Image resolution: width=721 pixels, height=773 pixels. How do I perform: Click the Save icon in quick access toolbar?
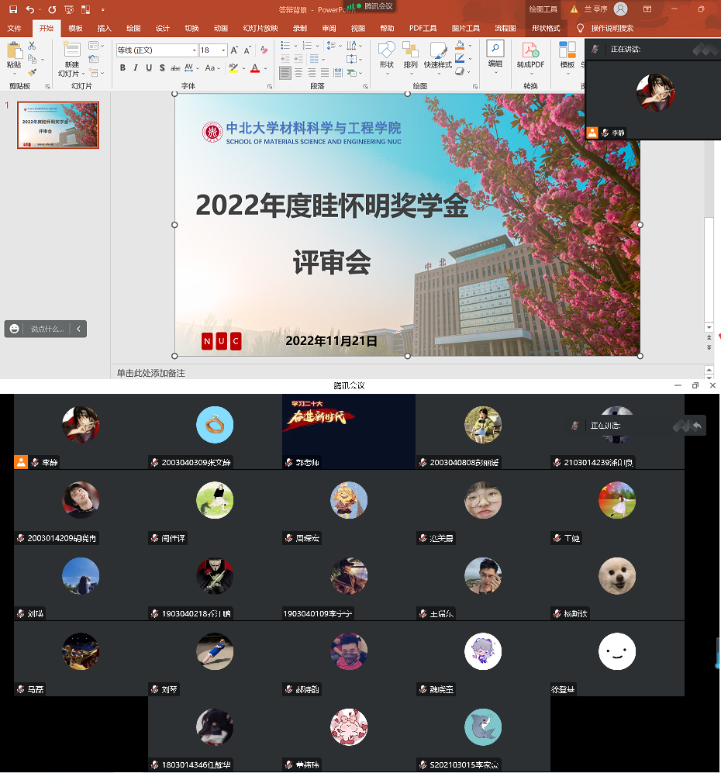(x=12, y=9)
